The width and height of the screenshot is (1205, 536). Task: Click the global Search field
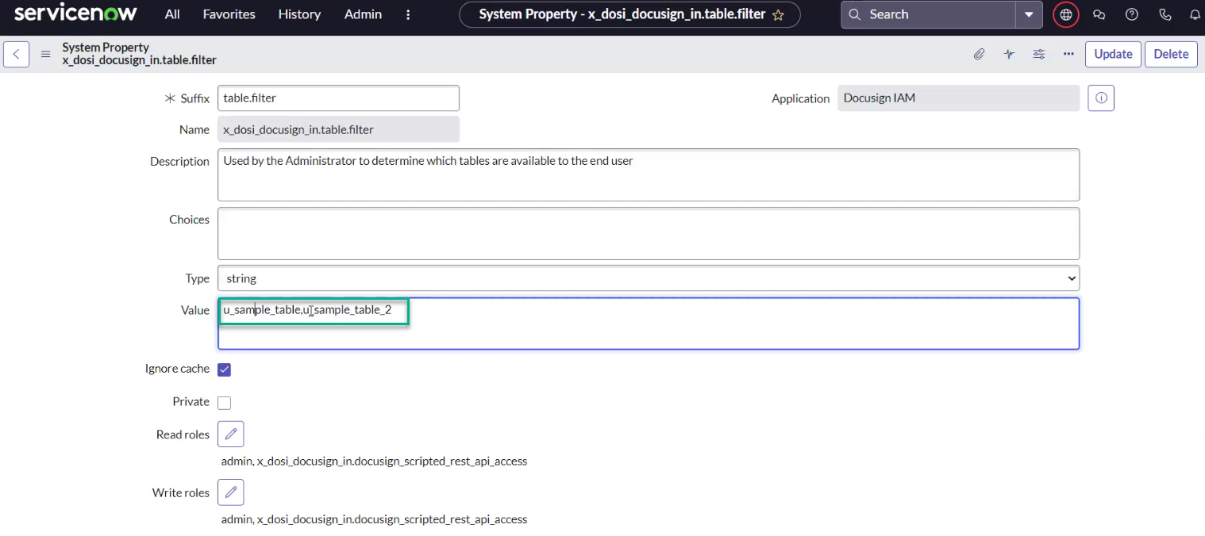point(929,14)
